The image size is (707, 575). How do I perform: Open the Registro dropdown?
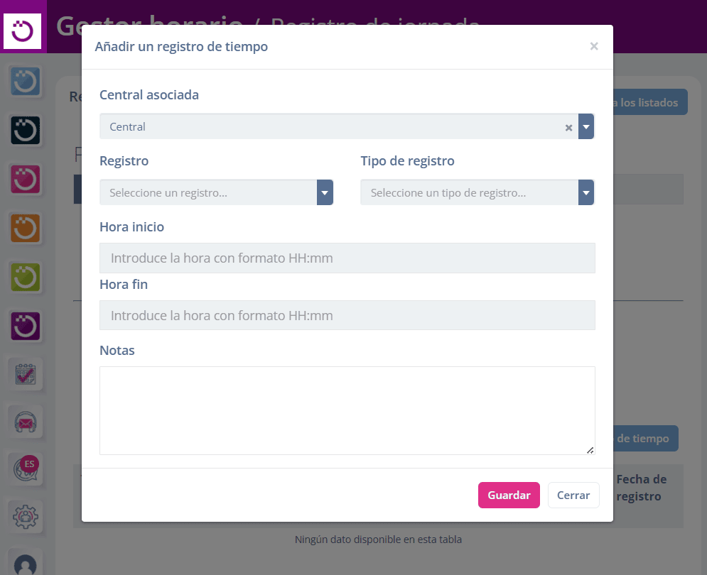[216, 192]
